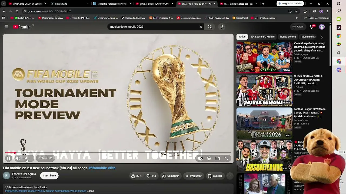The image size is (346, 194).
Task: Open 'Football League 2026' video thumbnail
Action: 264,123
